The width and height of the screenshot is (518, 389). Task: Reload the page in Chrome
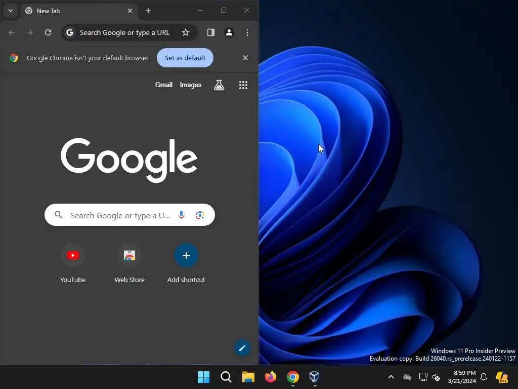(48, 32)
